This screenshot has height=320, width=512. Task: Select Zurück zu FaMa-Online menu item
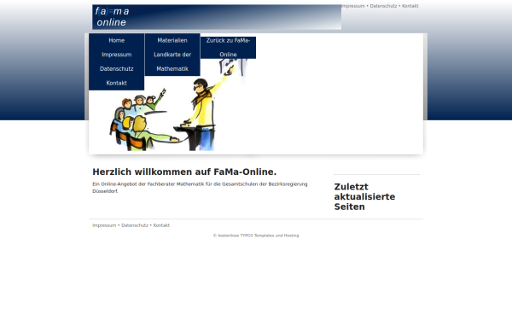coord(228,47)
